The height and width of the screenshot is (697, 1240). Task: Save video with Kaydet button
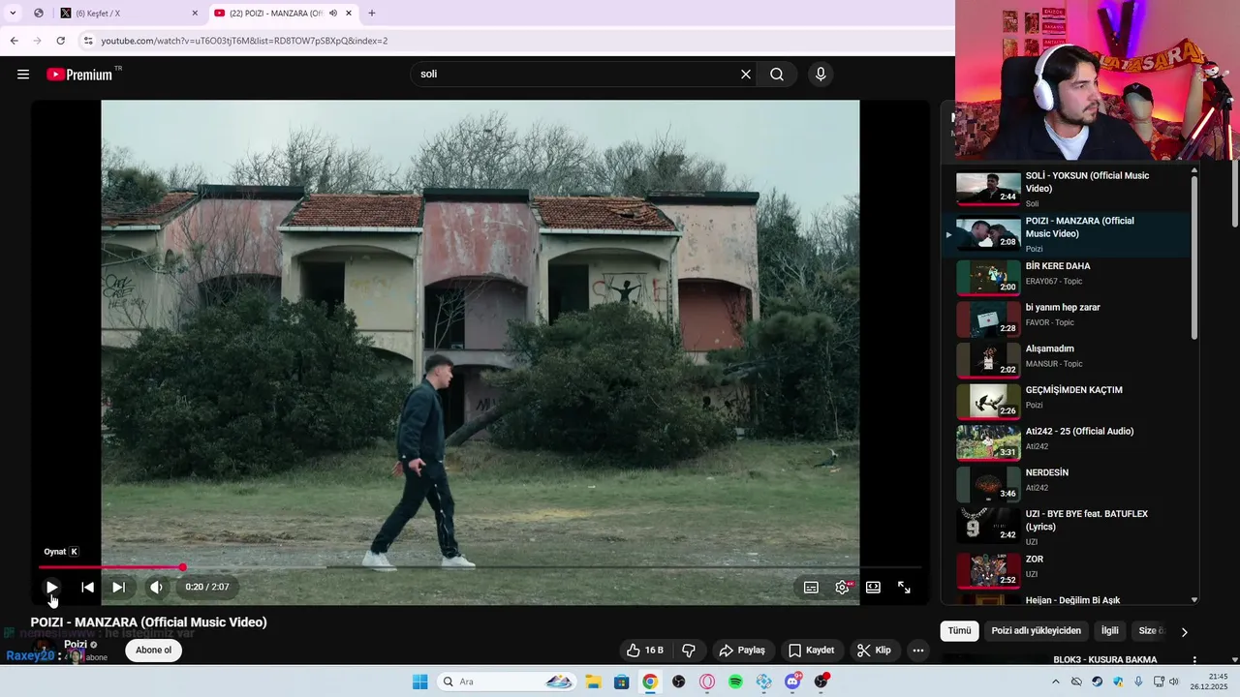point(812,651)
